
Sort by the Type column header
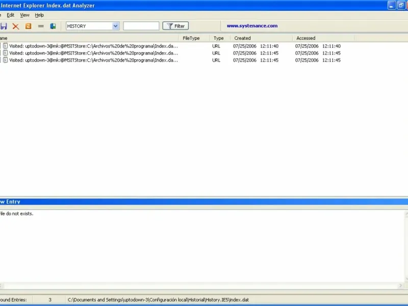(220, 38)
